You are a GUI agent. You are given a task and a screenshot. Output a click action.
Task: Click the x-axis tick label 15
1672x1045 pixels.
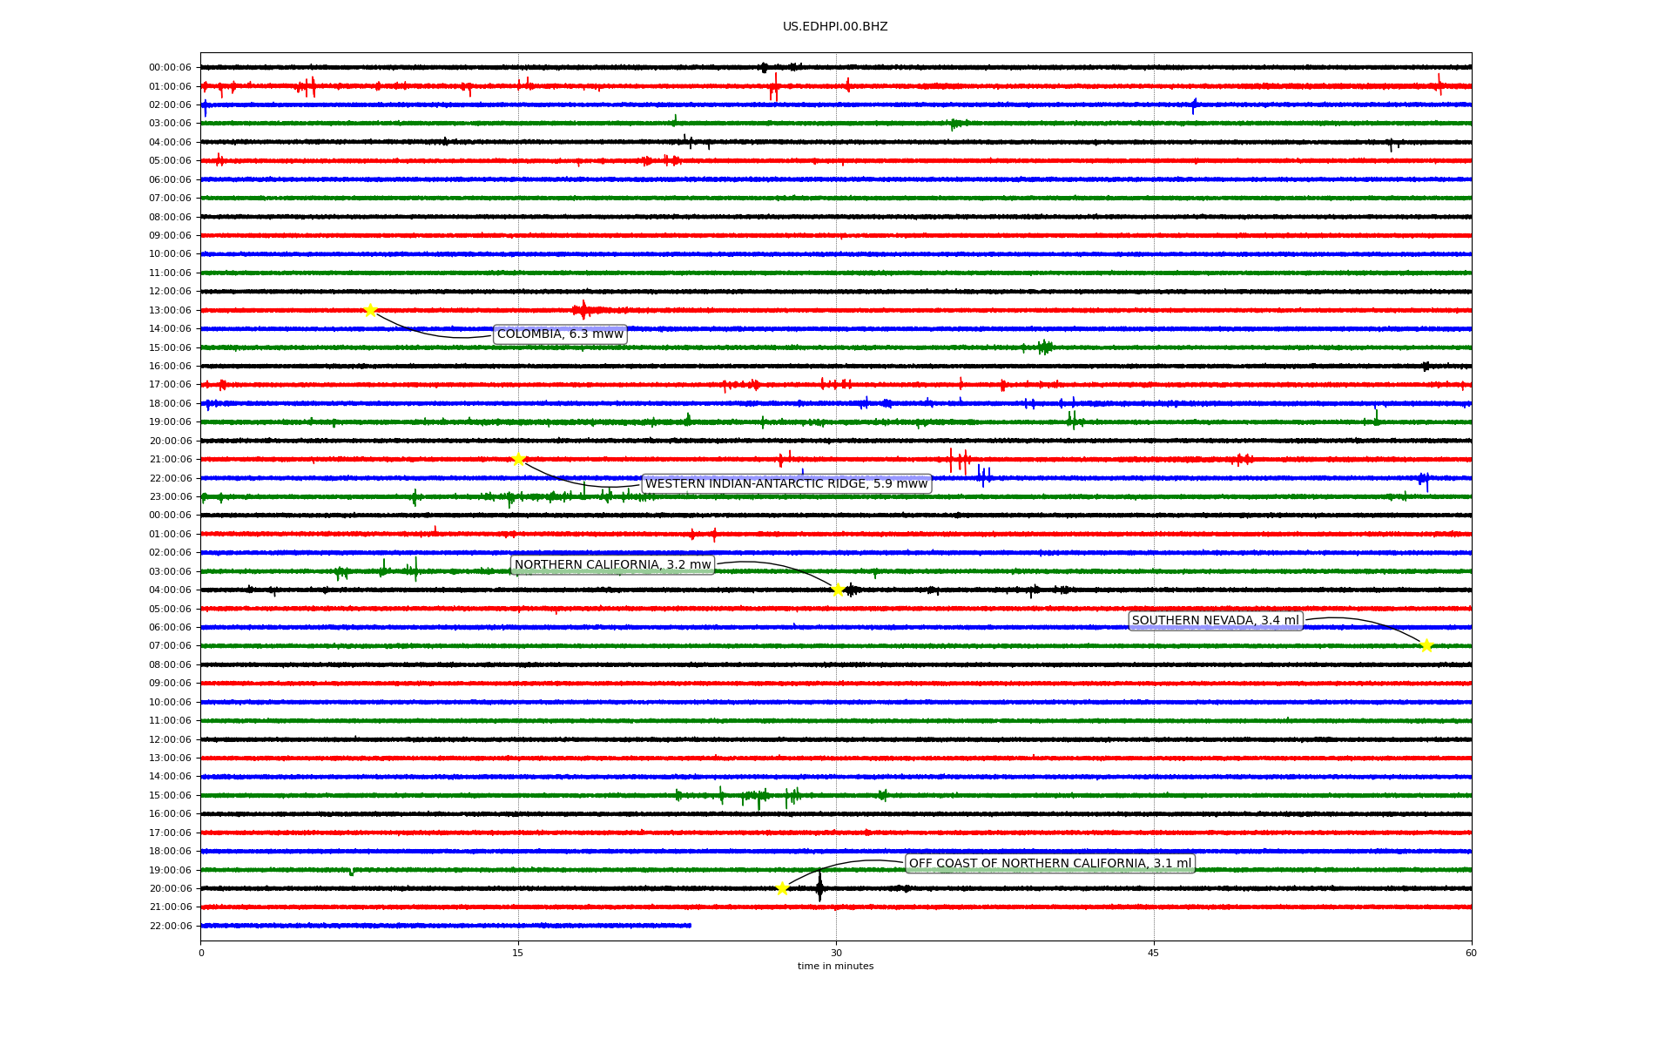(x=518, y=953)
